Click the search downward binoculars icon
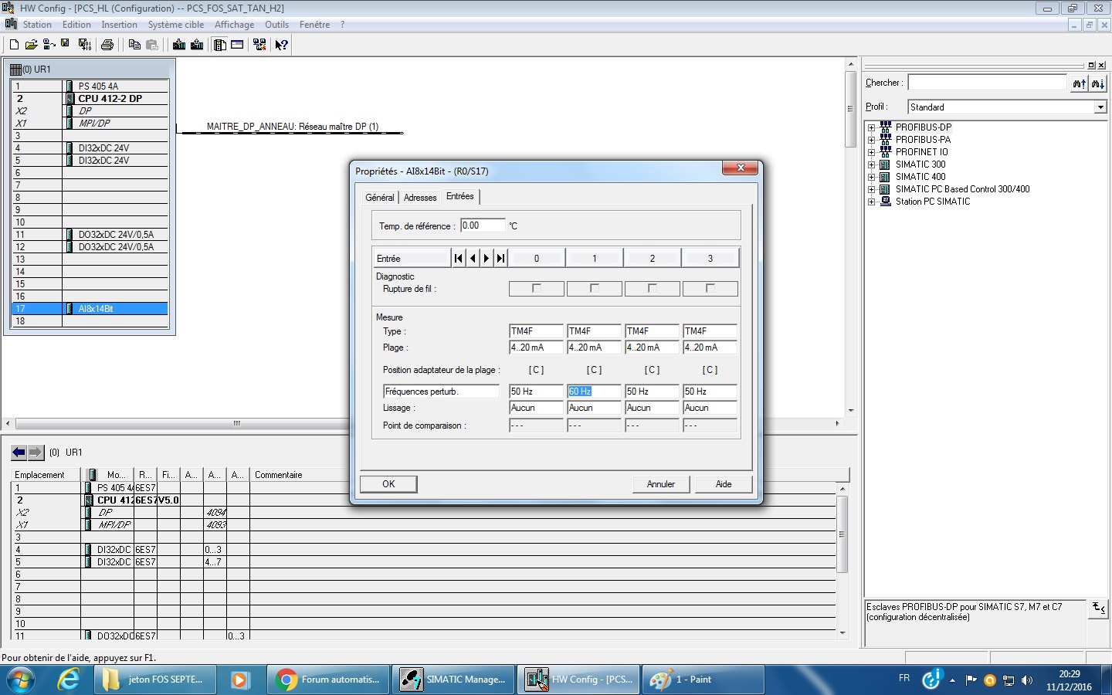Image resolution: width=1112 pixels, height=695 pixels. tap(1097, 83)
